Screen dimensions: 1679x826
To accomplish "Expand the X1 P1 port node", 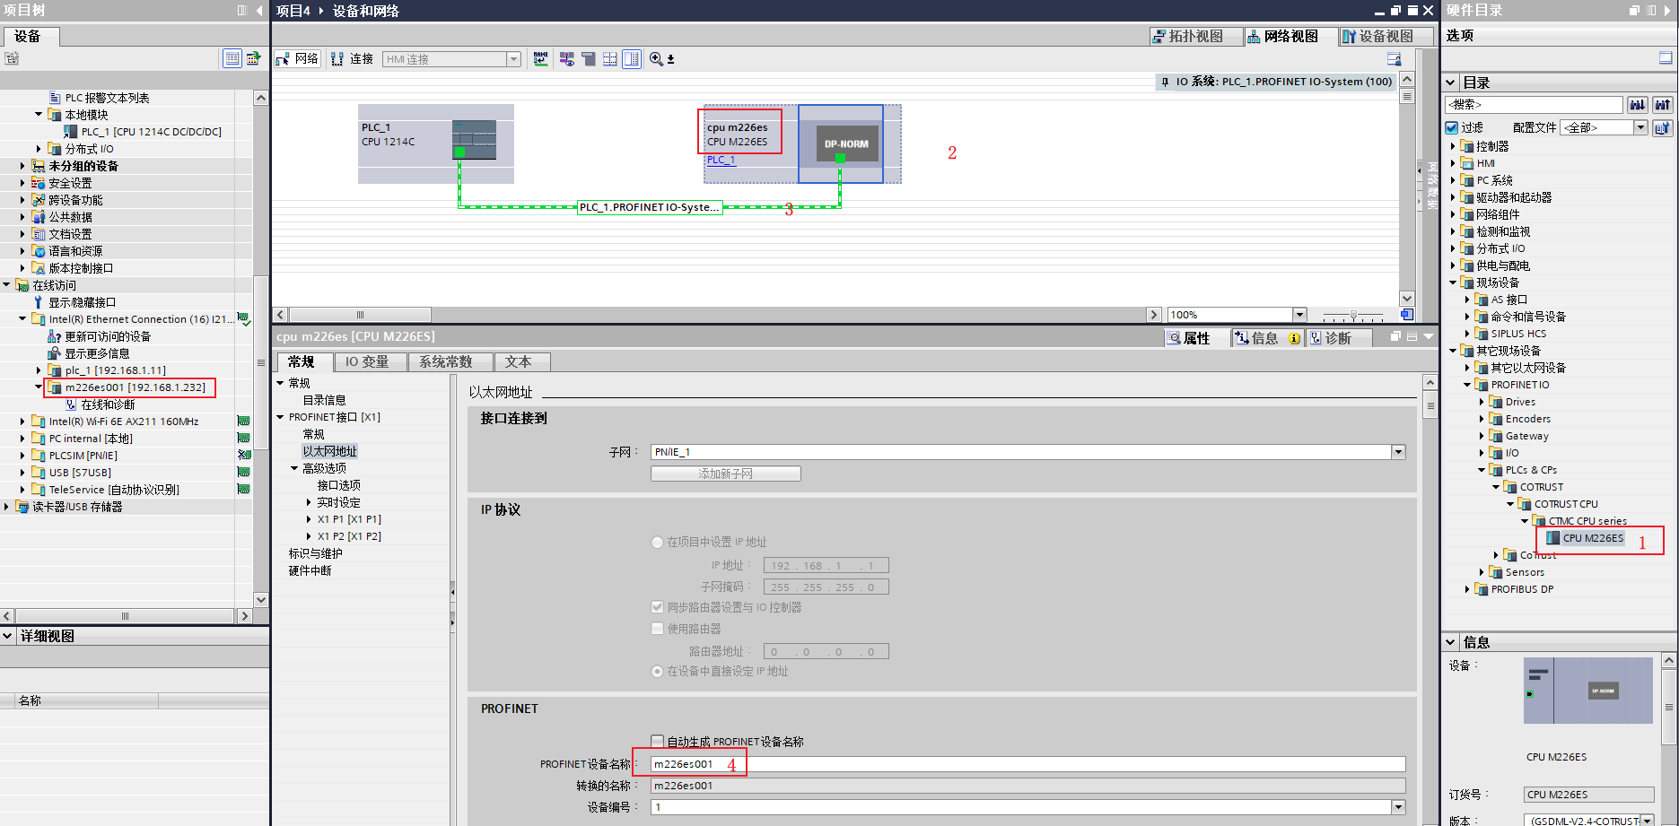I will [309, 519].
